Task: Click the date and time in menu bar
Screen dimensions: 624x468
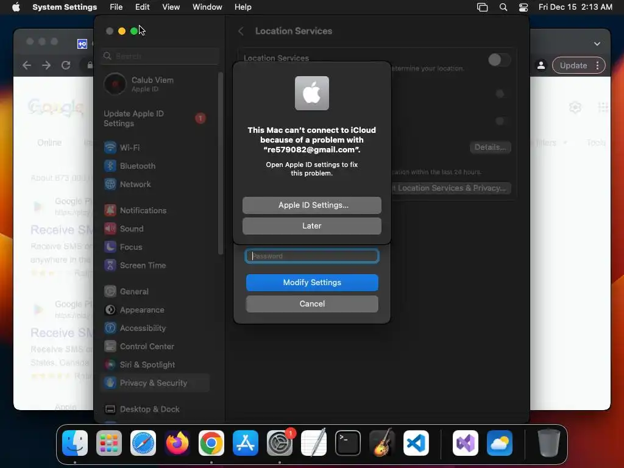Action: pos(575,7)
